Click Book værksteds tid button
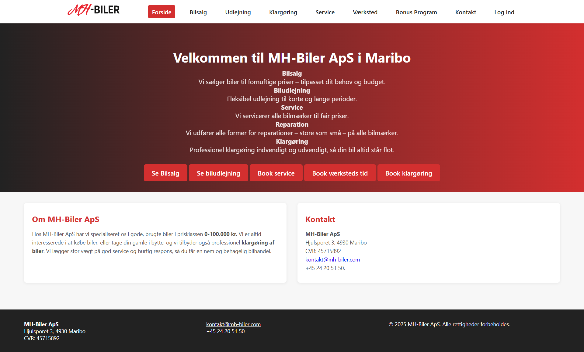The width and height of the screenshot is (584, 352). 340,173
